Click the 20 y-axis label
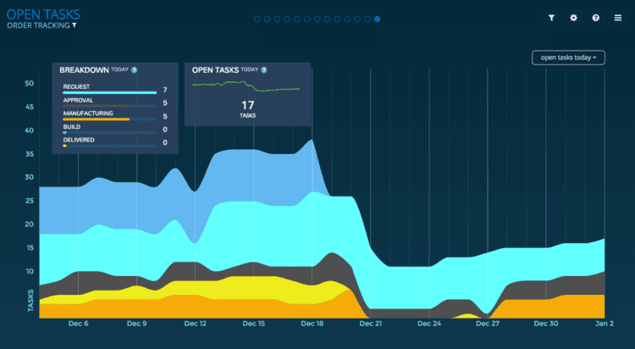635x349 pixels. (x=29, y=224)
